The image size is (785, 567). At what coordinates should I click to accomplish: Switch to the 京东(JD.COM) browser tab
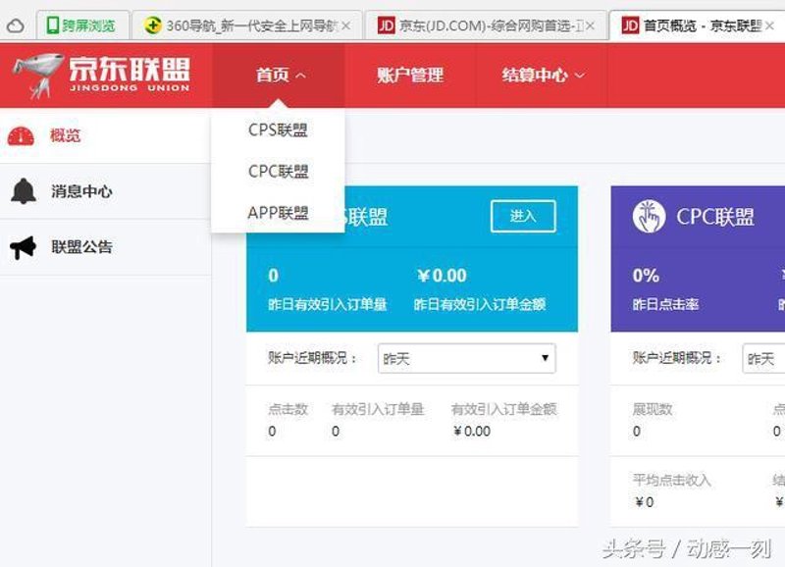point(486,26)
